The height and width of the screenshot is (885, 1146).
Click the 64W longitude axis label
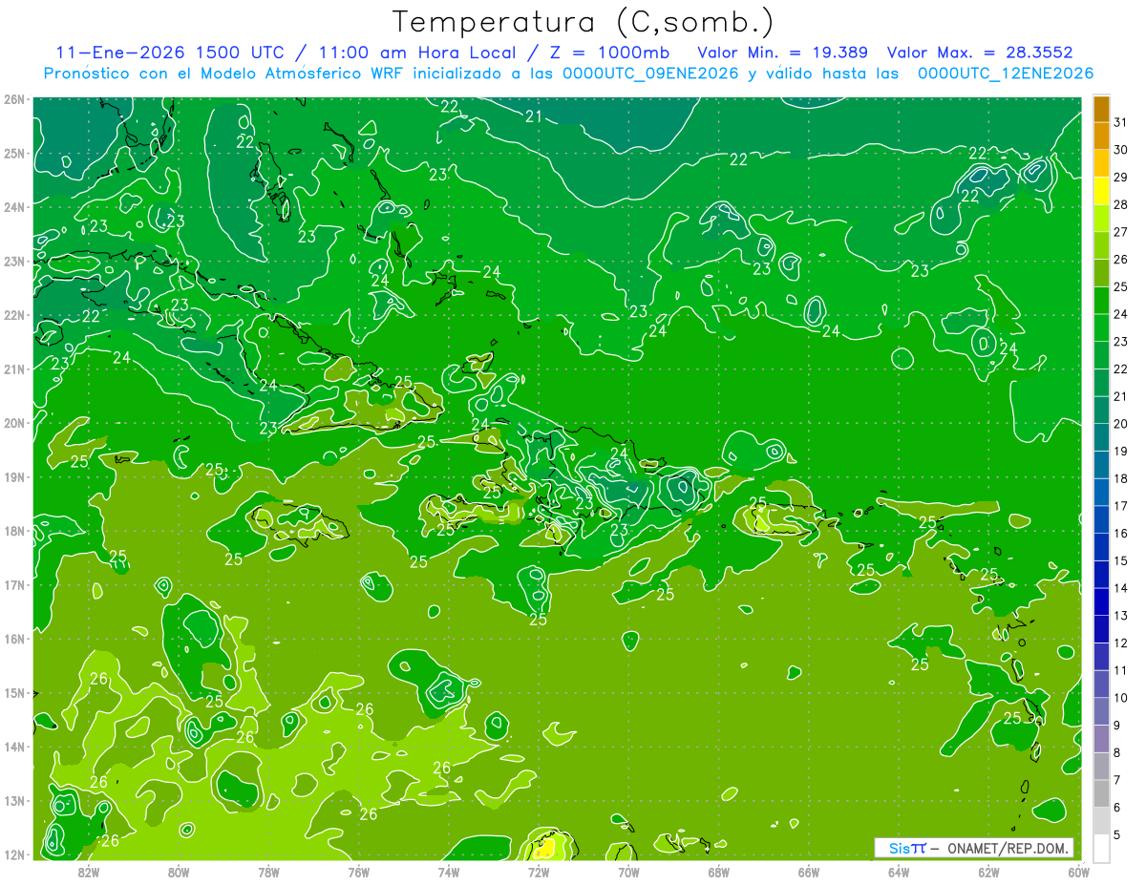899,872
